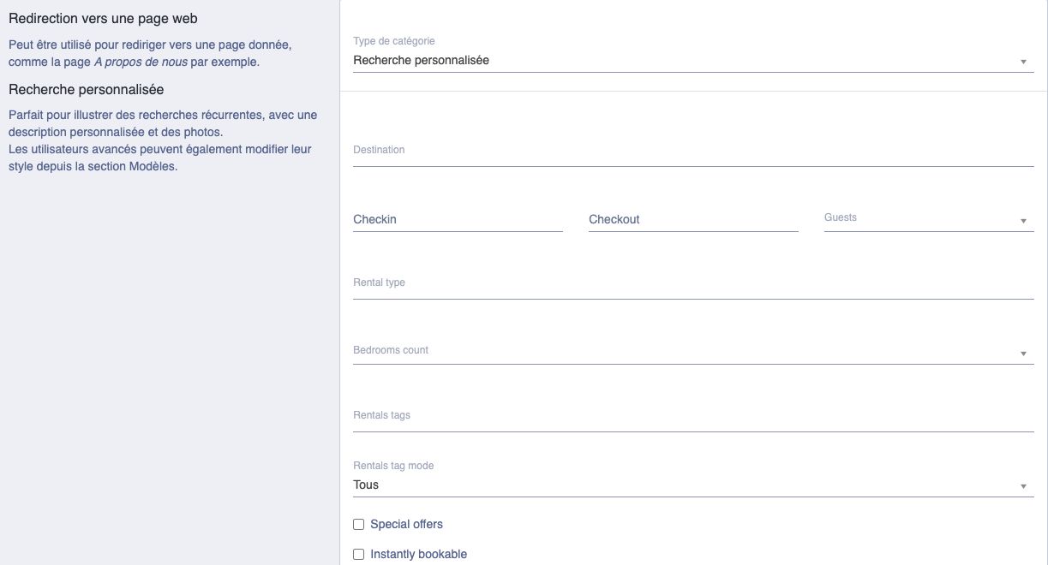1048x565 pixels.
Task: Open the Rentals tag mode dropdown
Action: [693, 485]
